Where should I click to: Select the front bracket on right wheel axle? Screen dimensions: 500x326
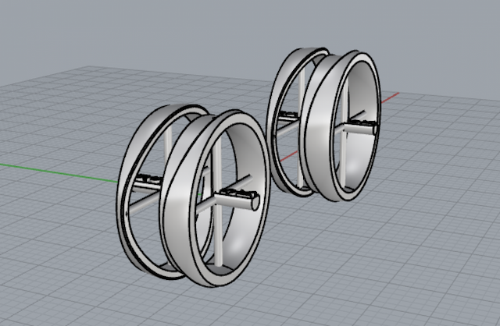(x=362, y=122)
